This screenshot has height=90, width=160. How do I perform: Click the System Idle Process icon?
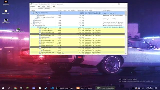(x=34, y=12)
